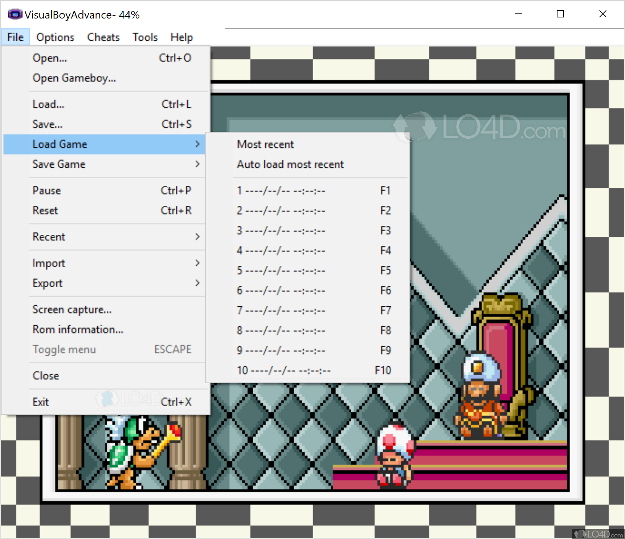This screenshot has width=625, height=539.
Task: Load the Most recent save state
Action: click(265, 144)
